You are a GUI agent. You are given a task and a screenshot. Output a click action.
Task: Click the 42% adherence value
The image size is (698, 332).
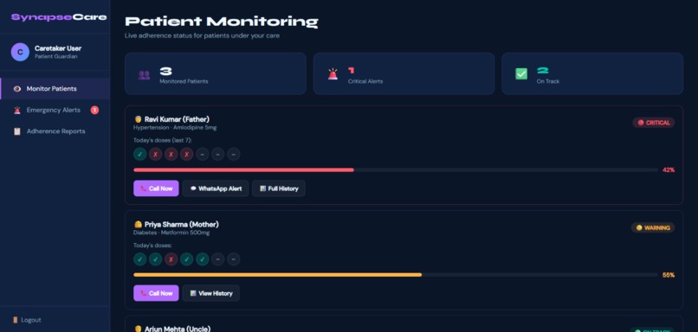[x=669, y=169]
